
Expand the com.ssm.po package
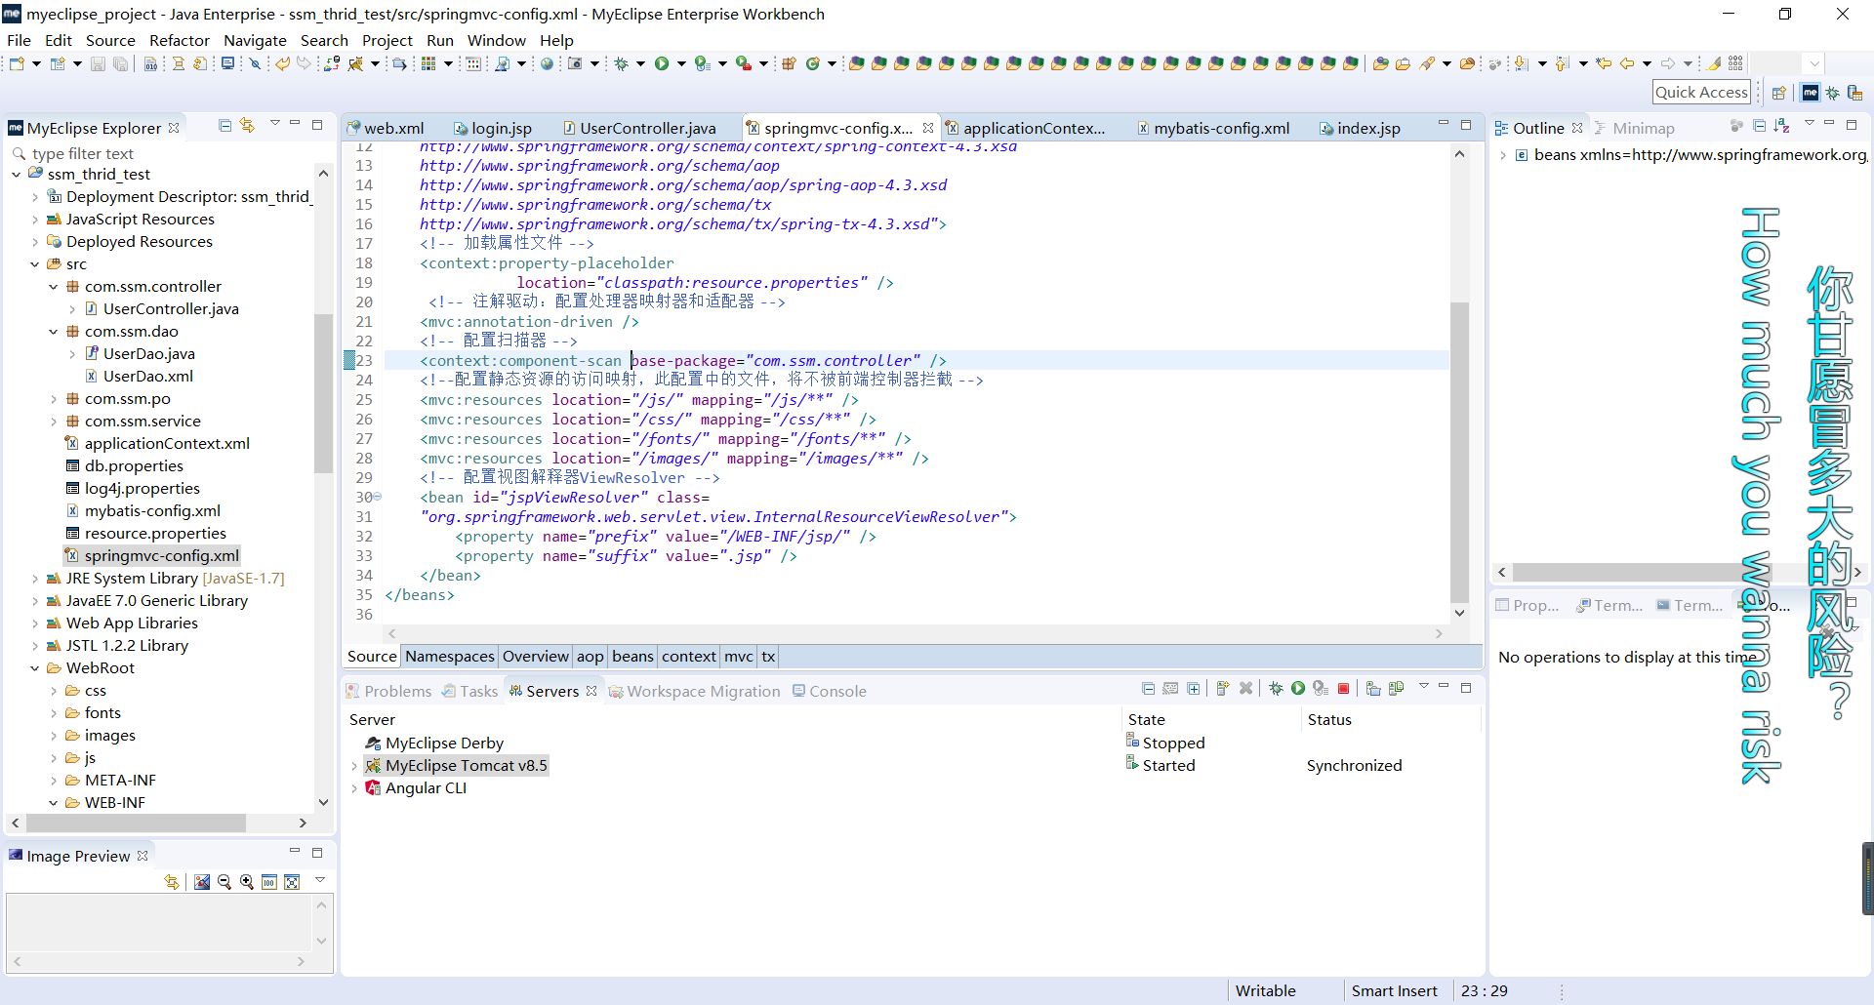53,399
